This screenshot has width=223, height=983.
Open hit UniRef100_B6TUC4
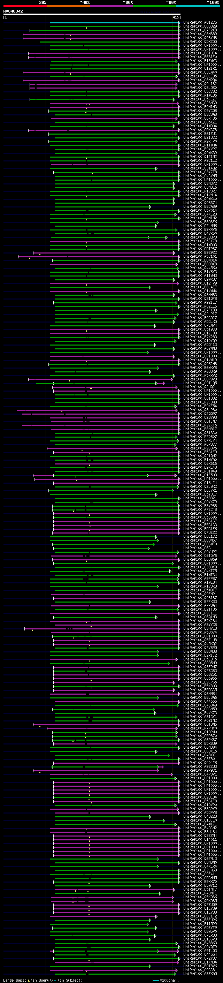point(200,53)
